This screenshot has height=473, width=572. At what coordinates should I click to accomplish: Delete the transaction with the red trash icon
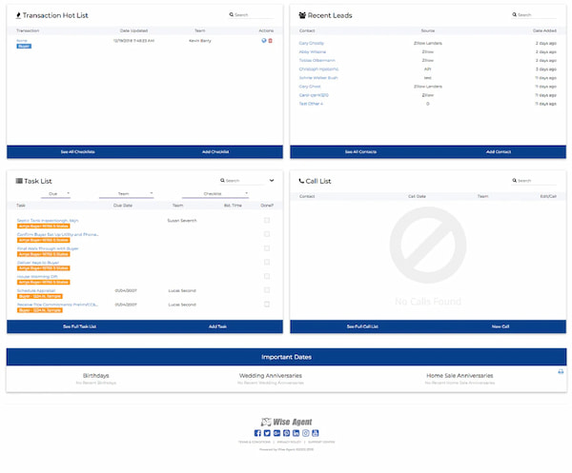[270, 41]
